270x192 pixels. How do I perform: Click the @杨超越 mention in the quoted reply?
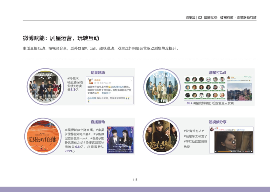click(91, 98)
